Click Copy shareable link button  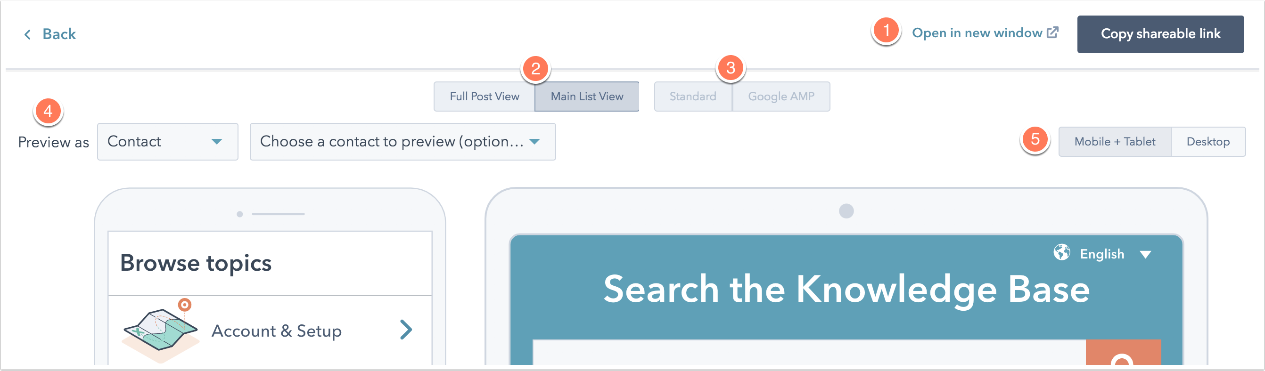tap(1160, 34)
